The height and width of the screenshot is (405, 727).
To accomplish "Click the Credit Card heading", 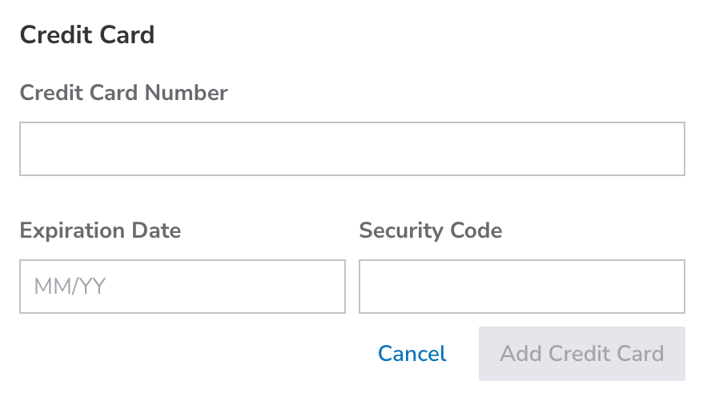I will pyautogui.click(x=86, y=35).
